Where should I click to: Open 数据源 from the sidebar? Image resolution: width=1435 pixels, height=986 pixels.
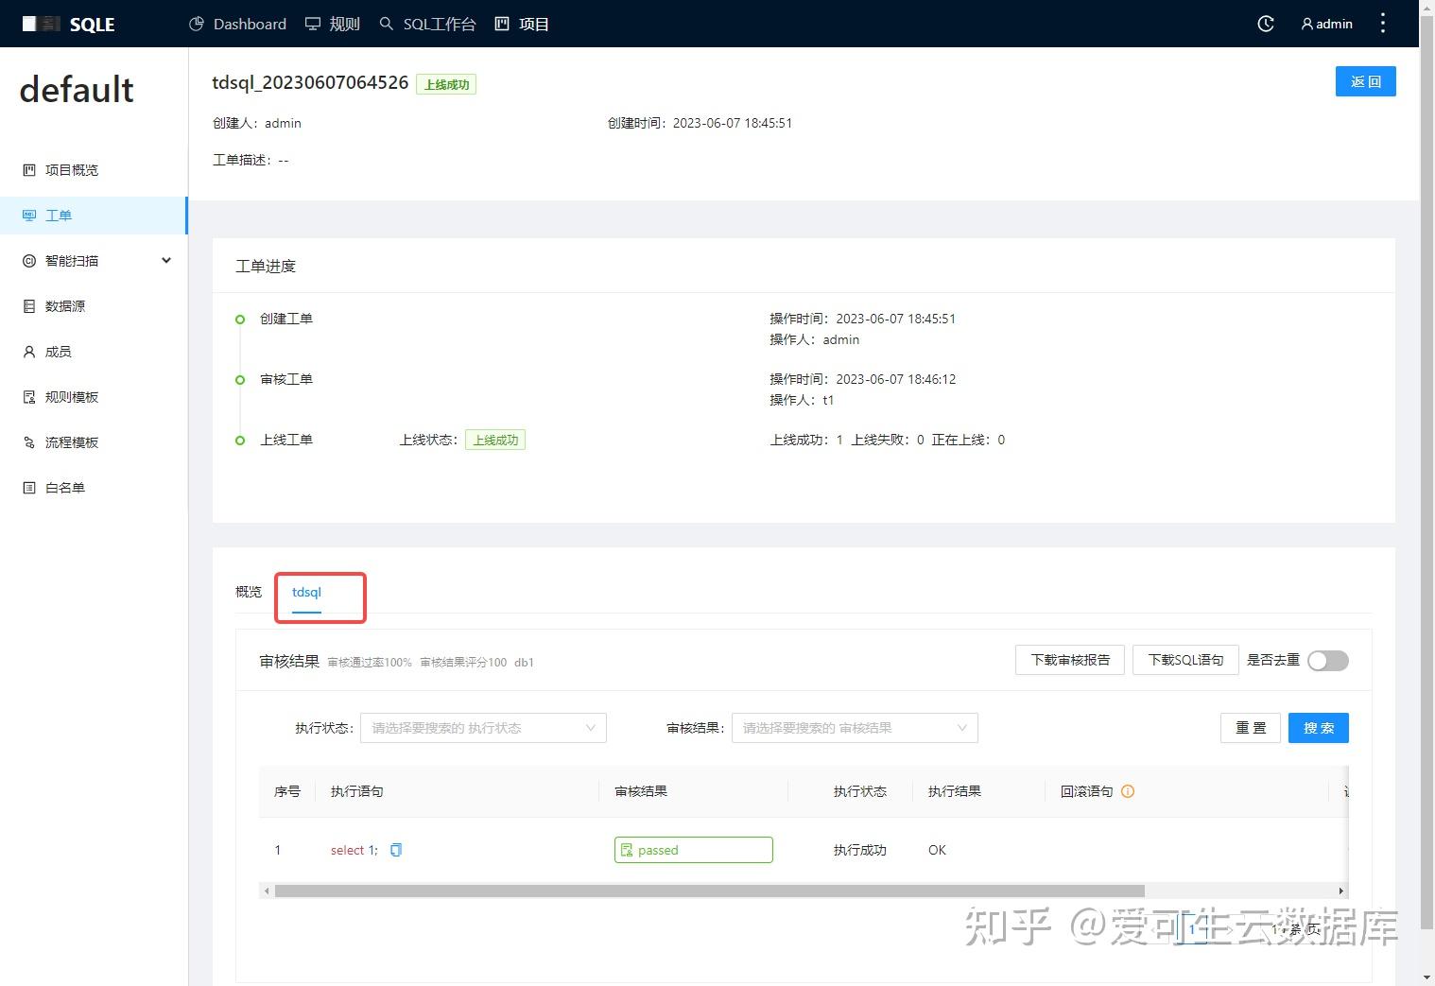[x=63, y=305]
